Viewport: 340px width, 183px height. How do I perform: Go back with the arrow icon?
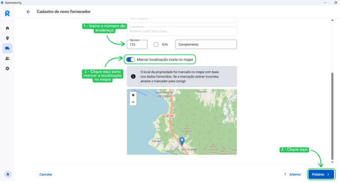coord(28,12)
